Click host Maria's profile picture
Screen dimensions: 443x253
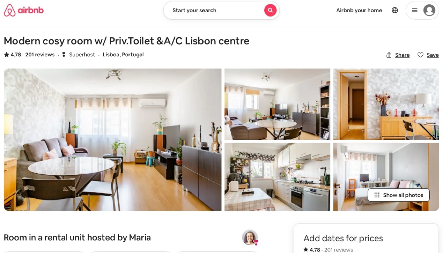coord(250,238)
